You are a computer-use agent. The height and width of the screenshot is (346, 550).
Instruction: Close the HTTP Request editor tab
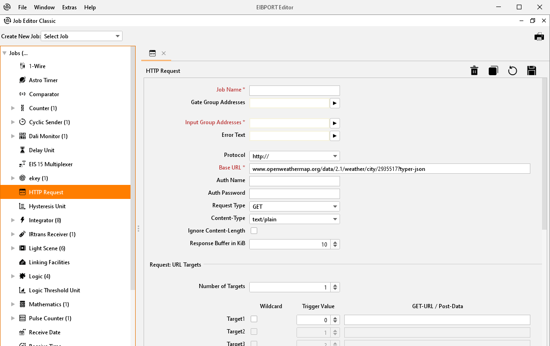[164, 53]
